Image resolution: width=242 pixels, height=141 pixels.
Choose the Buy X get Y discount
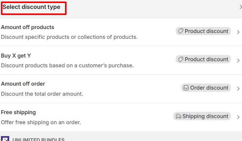(16, 56)
